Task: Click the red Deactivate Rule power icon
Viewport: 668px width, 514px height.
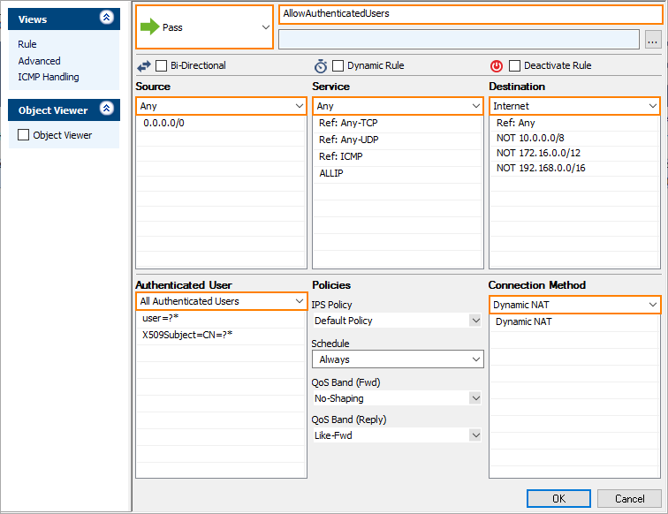Action: (497, 66)
